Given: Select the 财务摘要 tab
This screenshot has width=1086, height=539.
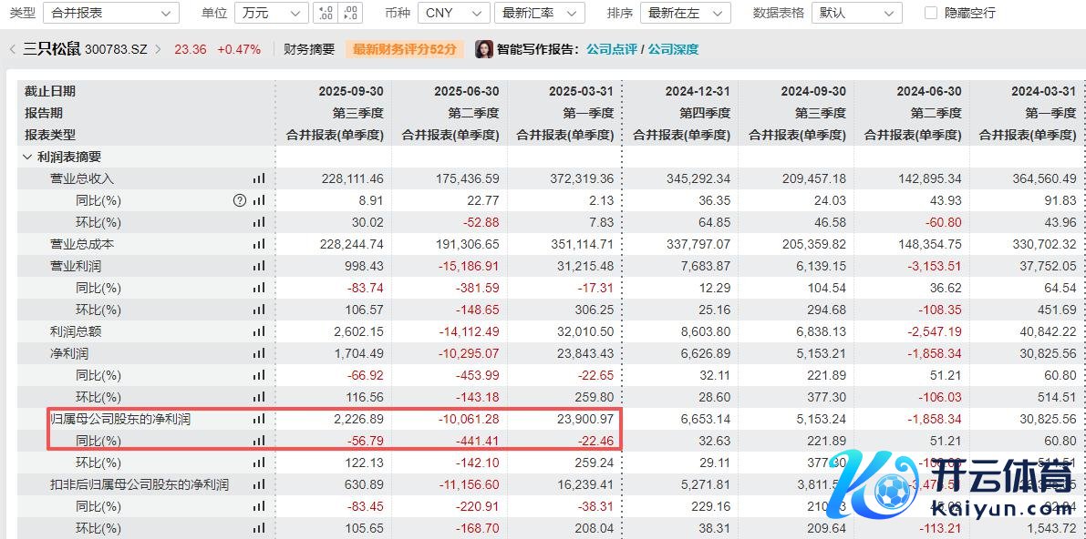Looking at the screenshot, I should (x=309, y=49).
